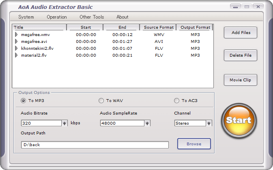
Task: Select the material2.flv file name
Action: point(34,55)
